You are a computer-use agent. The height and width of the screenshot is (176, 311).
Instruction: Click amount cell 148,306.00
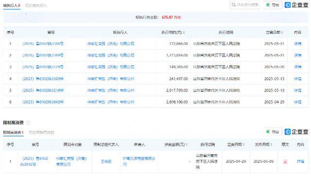tap(178, 67)
